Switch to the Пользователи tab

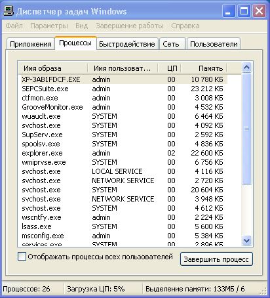point(214,44)
